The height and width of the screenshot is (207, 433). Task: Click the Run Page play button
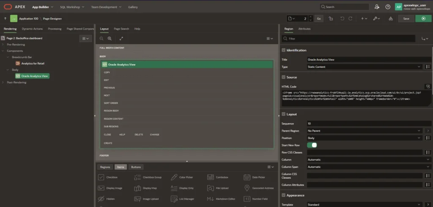pyautogui.click(x=420, y=19)
